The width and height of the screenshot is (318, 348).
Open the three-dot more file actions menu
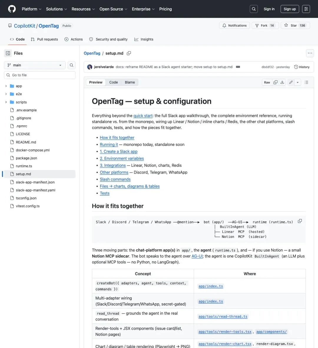tap(310, 53)
